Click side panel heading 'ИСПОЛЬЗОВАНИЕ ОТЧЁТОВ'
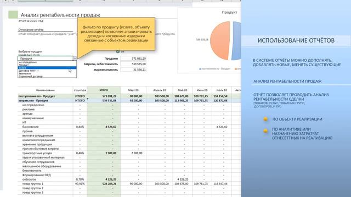Image resolution: width=351 pixels, height=197 pixels. coord(296,40)
